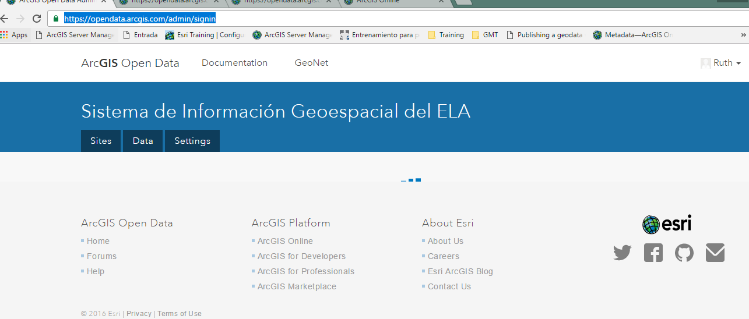Image resolution: width=749 pixels, height=319 pixels.
Task: Open the Apps bookmarks shortcut
Action: point(14,35)
